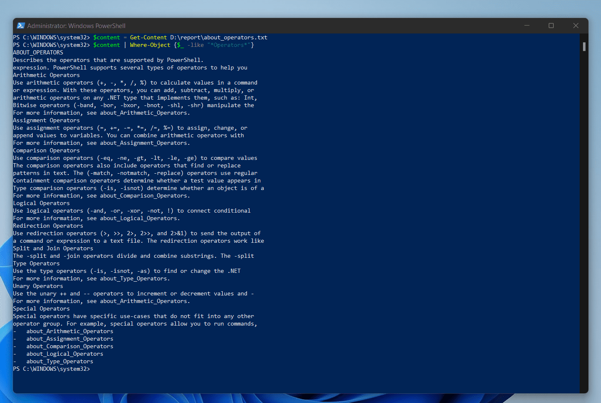Click the 'Use logical operators (-and, -or' line
The height and width of the screenshot is (403, 601).
[132, 211]
